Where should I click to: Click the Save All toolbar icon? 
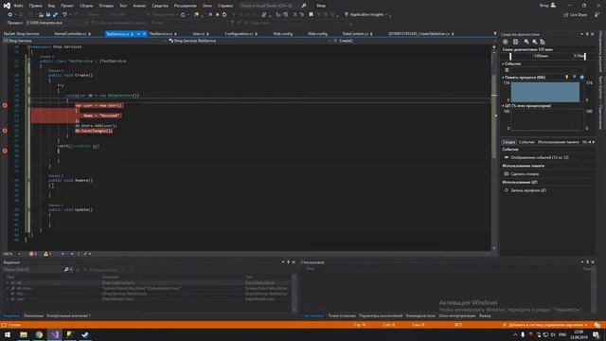point(55,15)
